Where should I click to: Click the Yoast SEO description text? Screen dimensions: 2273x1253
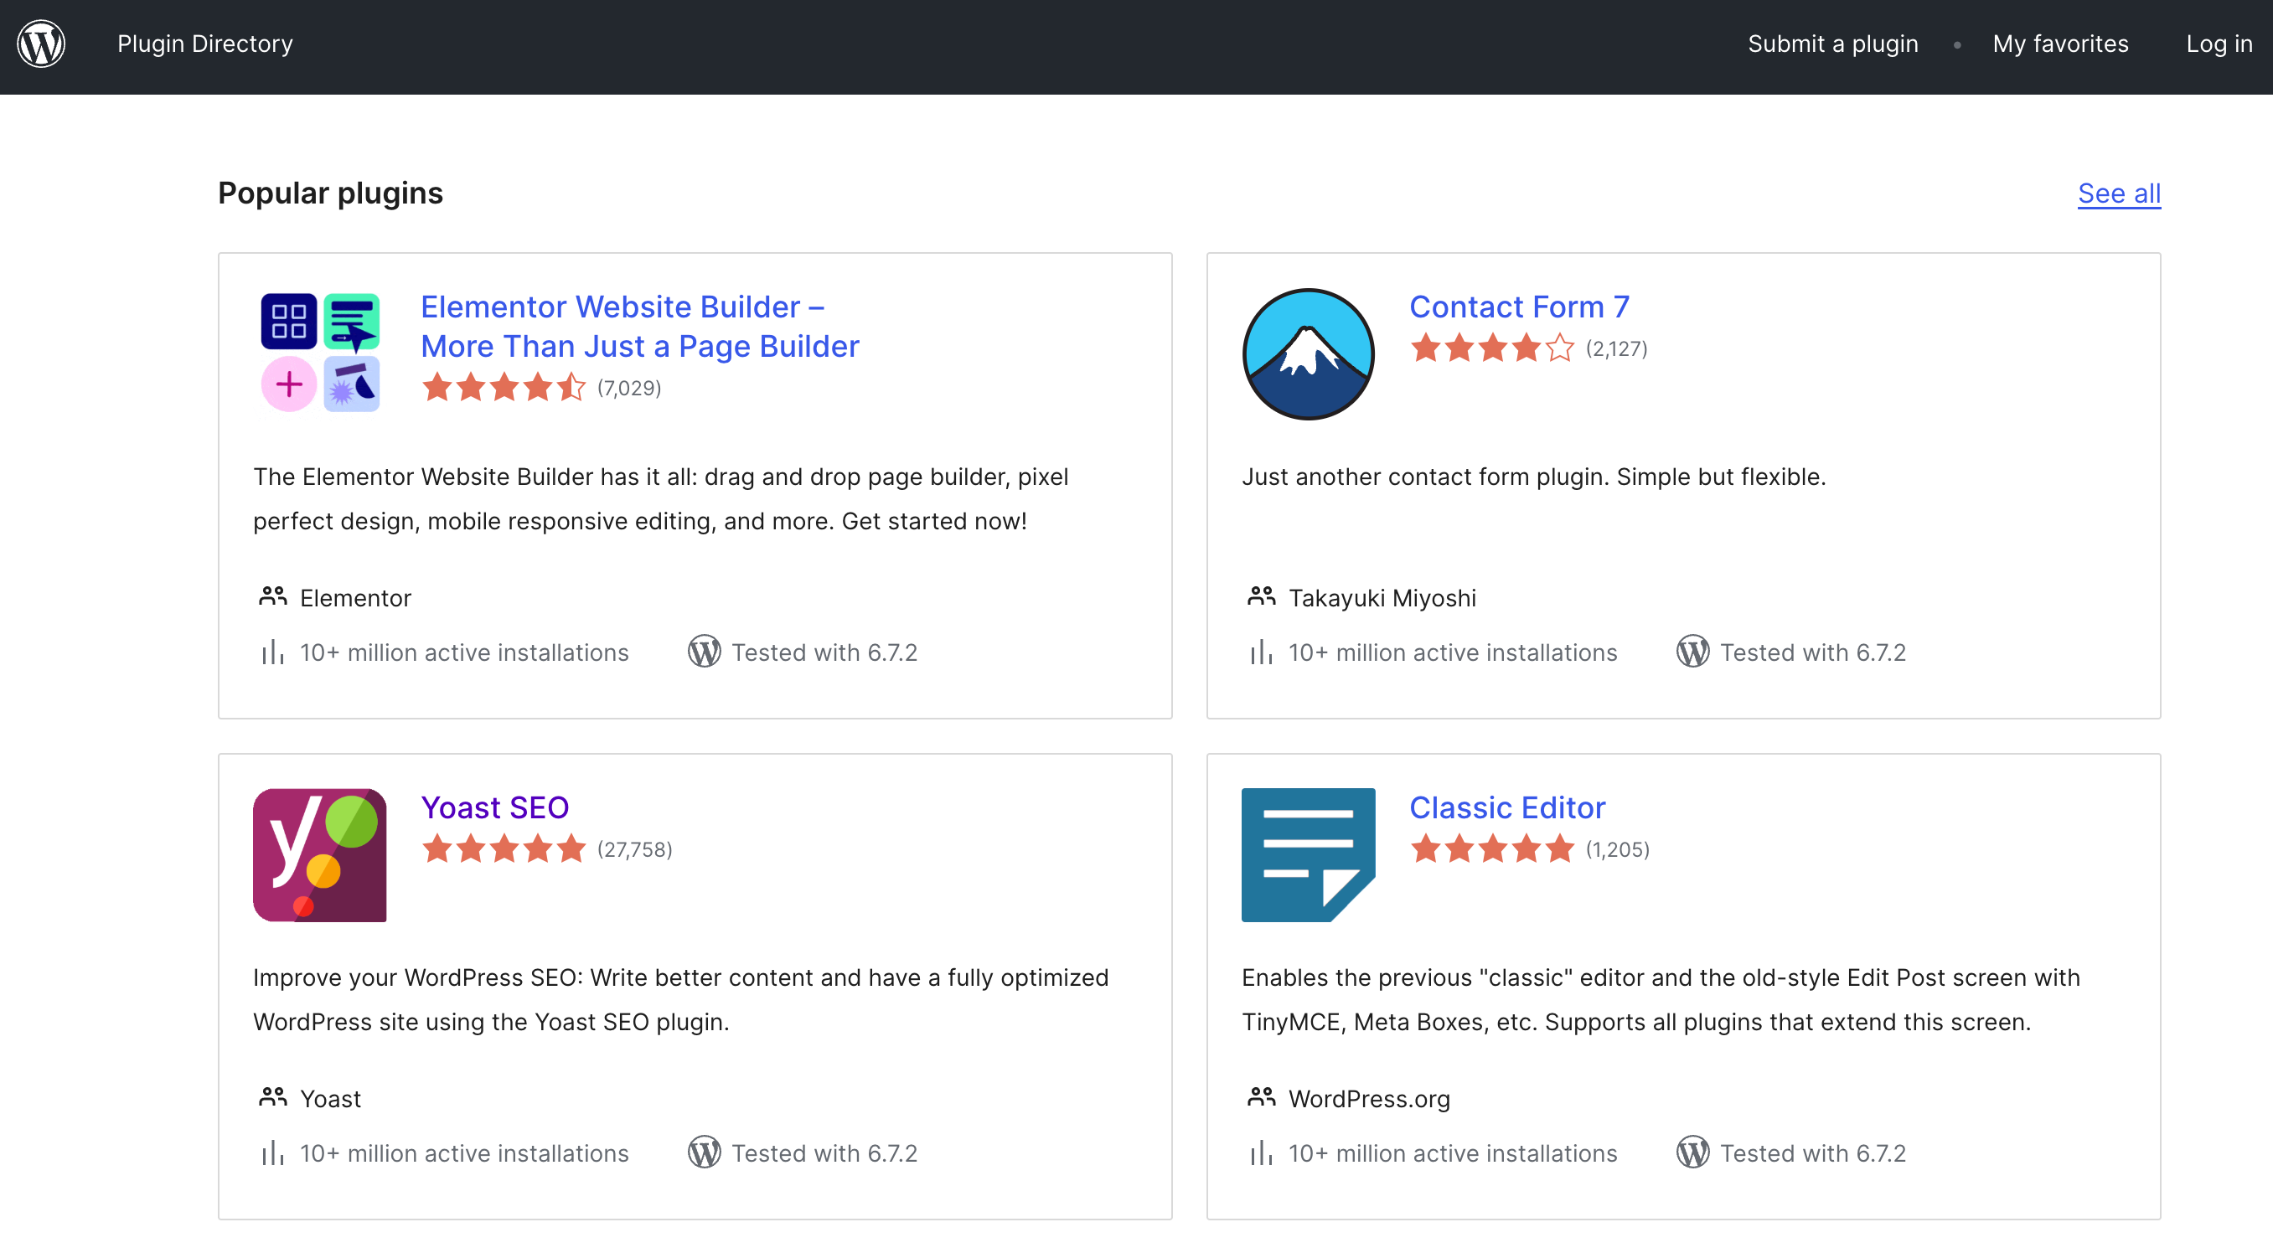pos(680,1000)
